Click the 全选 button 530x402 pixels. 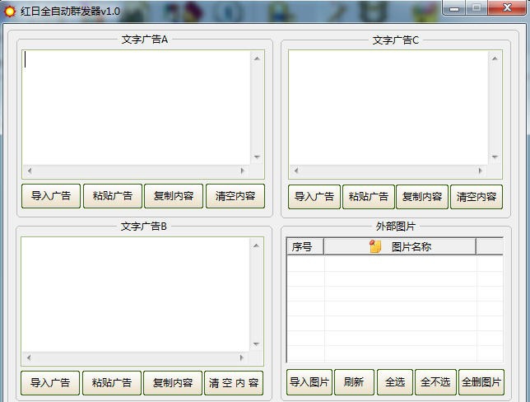pyautogui.click(x=395, y=382)
